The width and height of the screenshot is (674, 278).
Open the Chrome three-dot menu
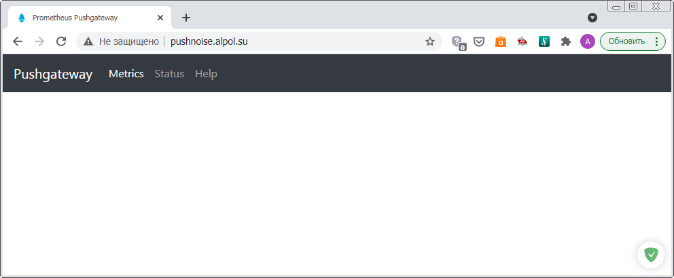(656, 41)
